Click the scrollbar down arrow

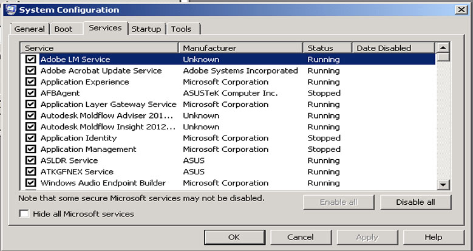[x=443, y=185]
